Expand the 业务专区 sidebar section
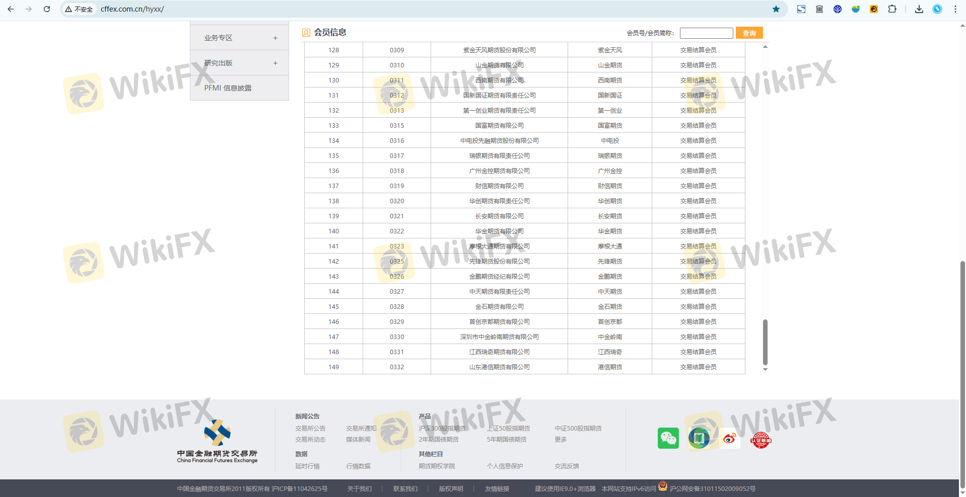 pos(275,38)
